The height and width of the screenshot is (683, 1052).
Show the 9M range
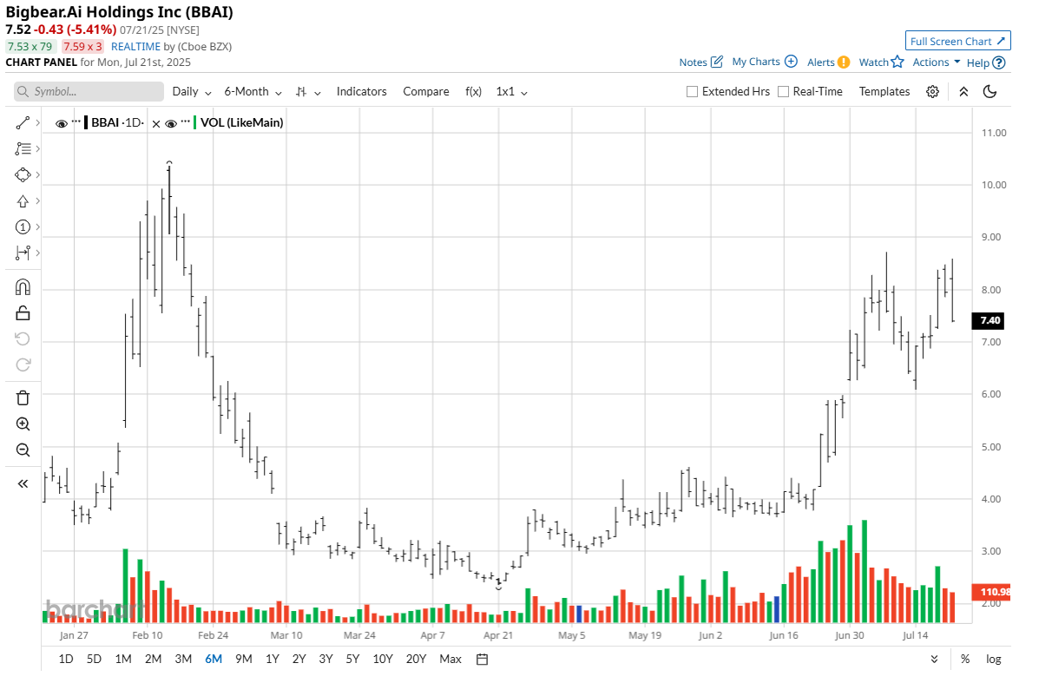coord(243,659)
